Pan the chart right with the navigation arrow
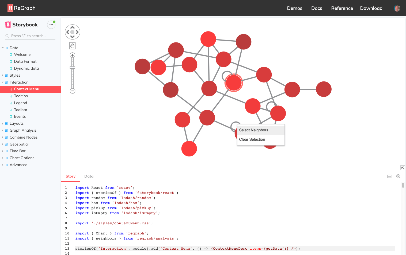Viewport: 406px width, 255px height. point(77,32)
